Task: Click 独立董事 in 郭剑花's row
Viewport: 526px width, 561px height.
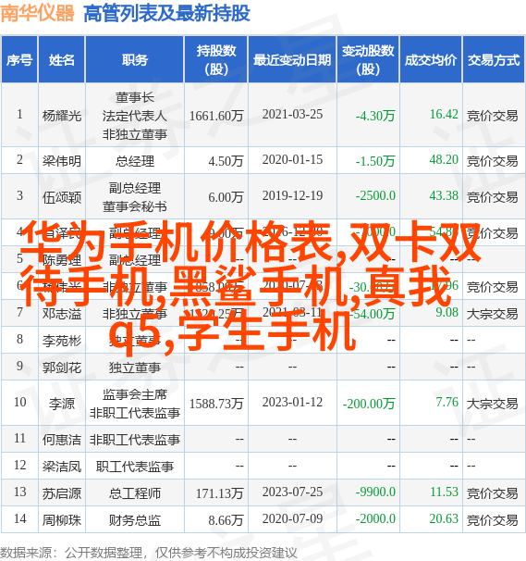Action: point(135,368)
